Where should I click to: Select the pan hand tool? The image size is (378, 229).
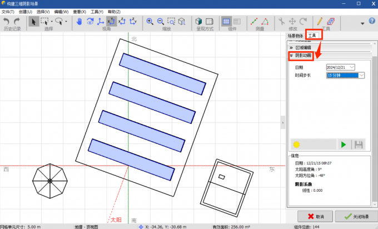(79, 21)
